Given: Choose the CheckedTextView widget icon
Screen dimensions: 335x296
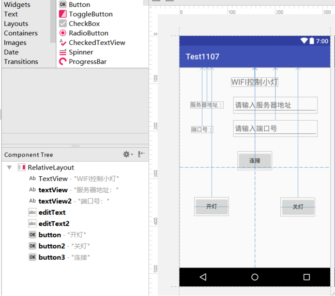Looking at the screenshot, I should 62,42.
